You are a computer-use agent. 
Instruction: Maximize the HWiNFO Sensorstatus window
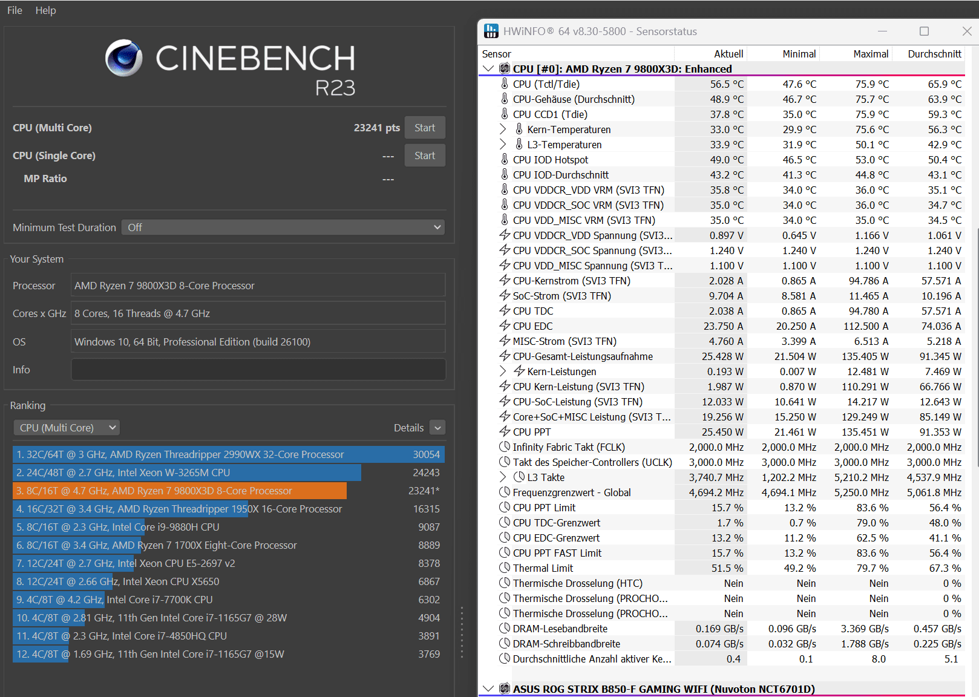[924, 31]
